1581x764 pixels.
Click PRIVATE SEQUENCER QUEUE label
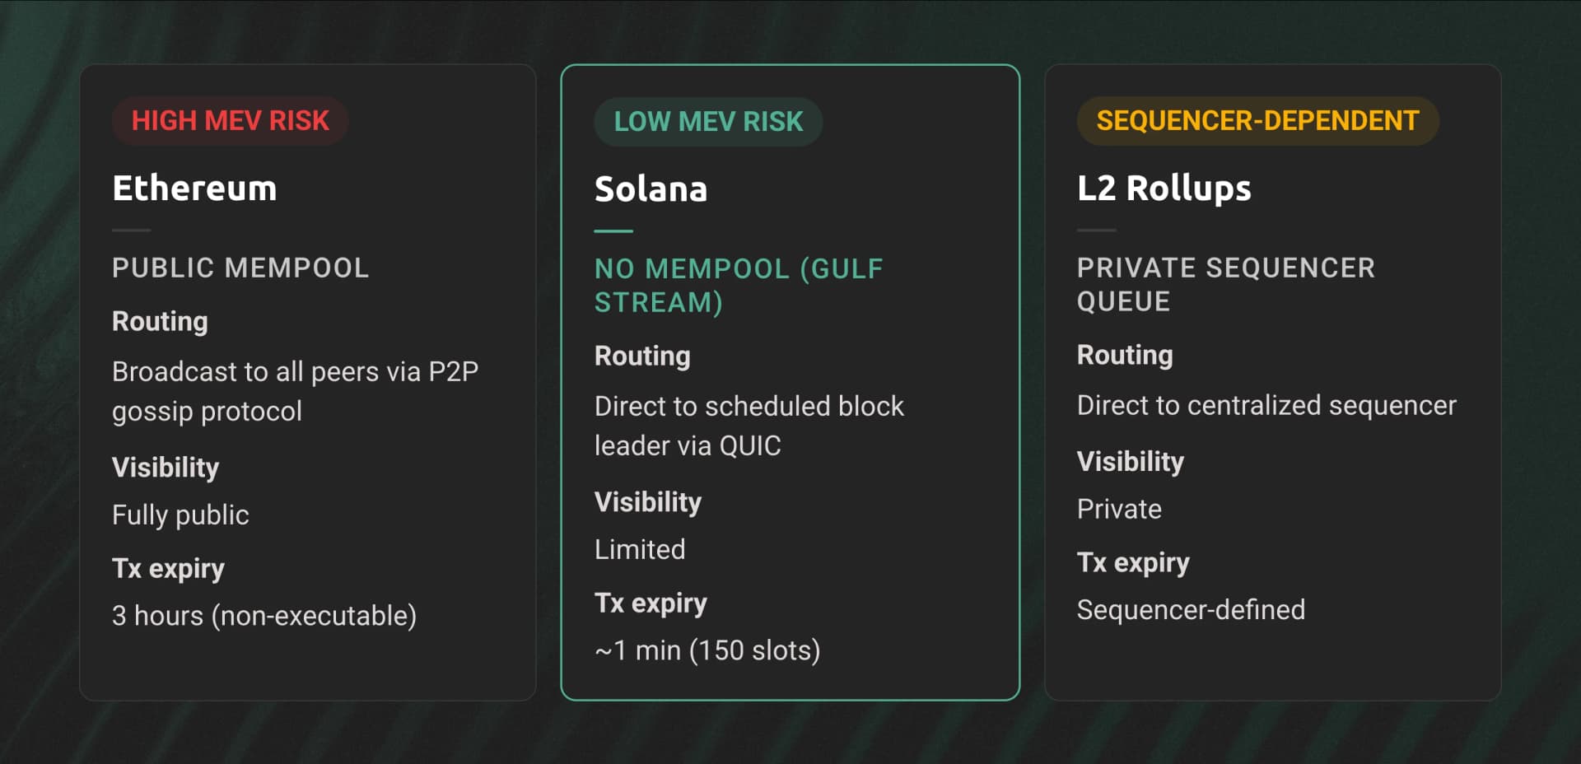[1225, 284]
